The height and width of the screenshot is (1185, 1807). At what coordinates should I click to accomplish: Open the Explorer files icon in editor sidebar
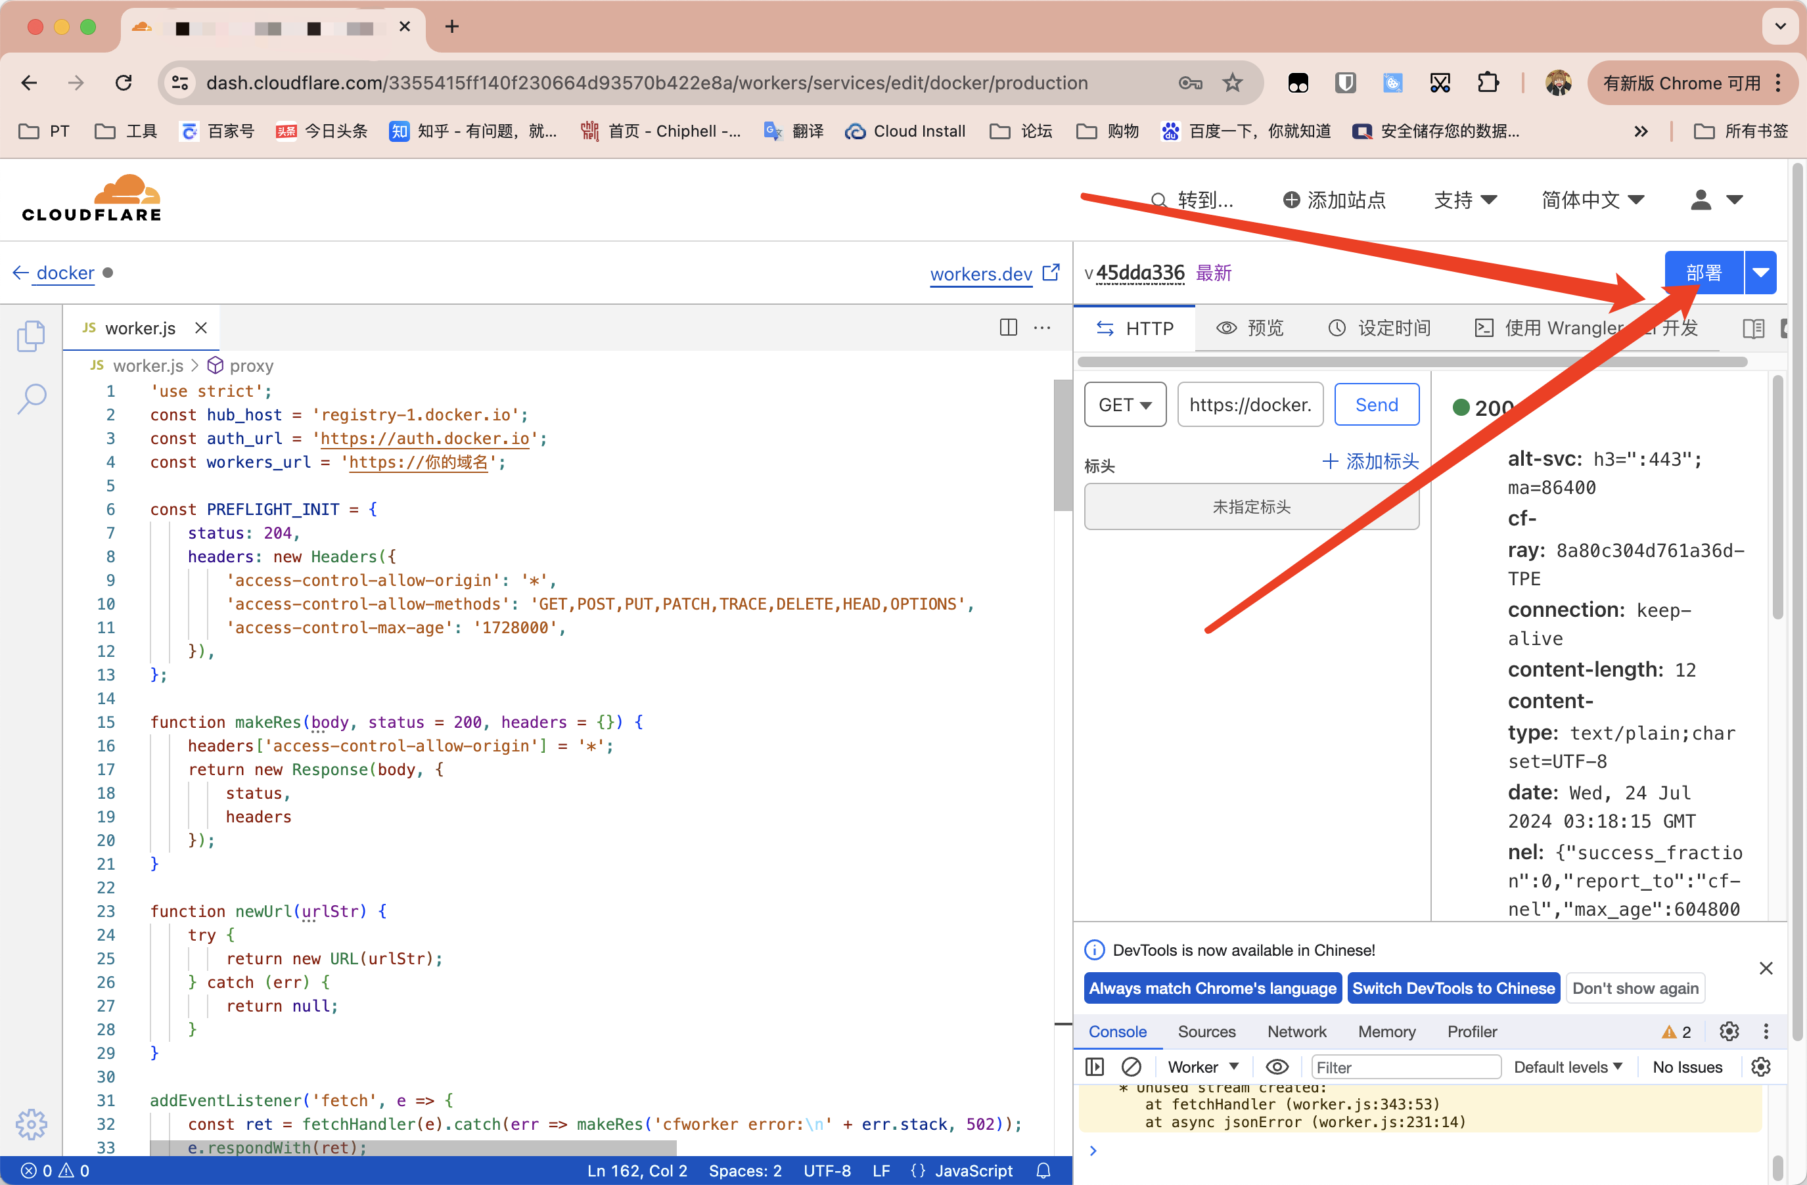click(x=31, y=335)
